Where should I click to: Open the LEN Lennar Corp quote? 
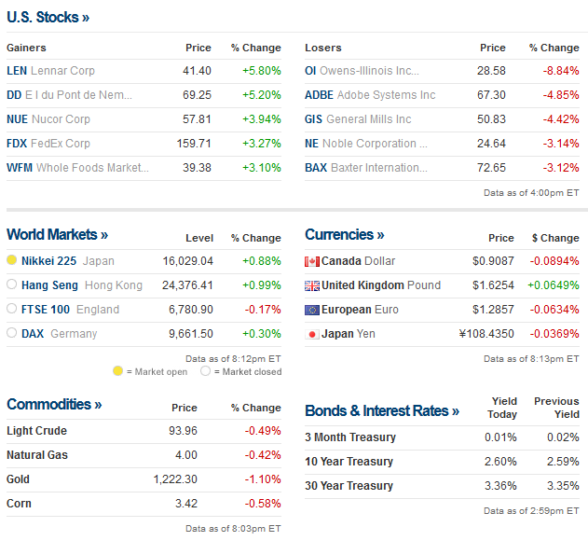[x=50, y=71]
